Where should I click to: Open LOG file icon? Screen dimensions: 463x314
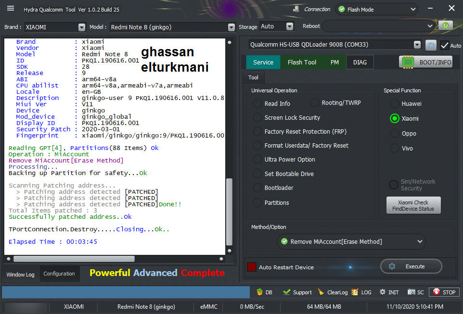pyautogui.click(x=355, y=292)
